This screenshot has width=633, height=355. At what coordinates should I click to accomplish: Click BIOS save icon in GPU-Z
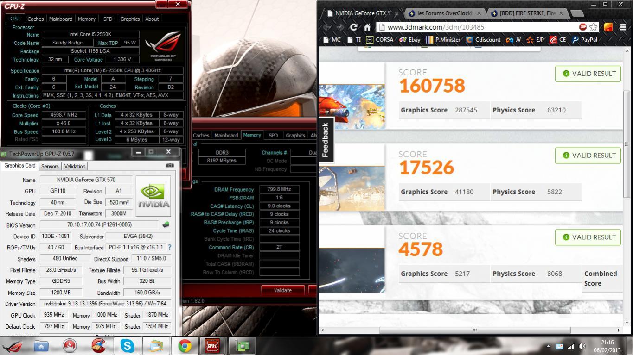tap(166, 225)
